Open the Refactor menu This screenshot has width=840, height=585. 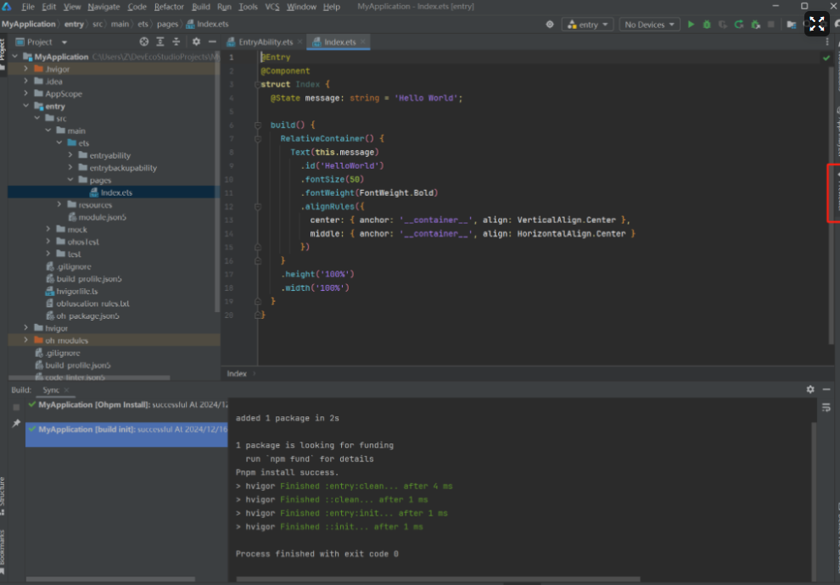coord(169,7)
